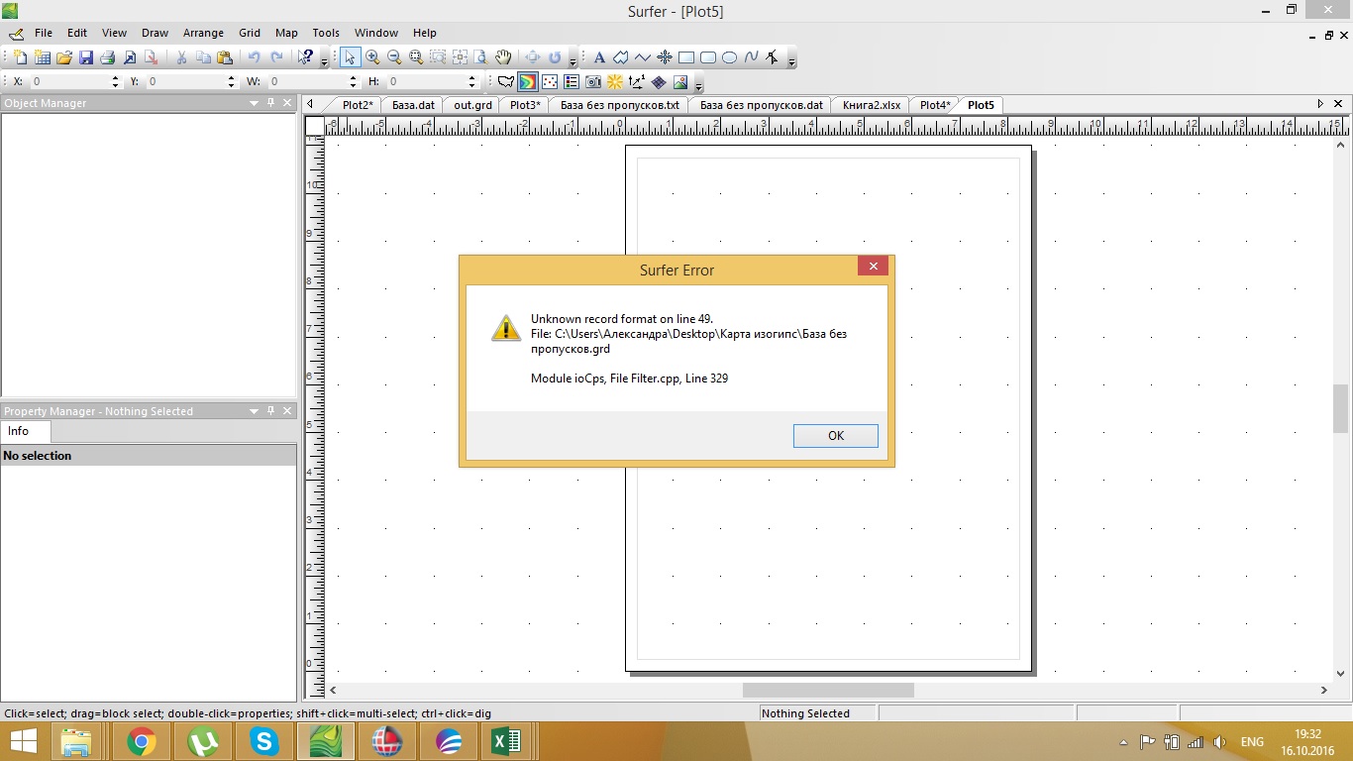Select the Polyline drawing tool

click(643, 57)
